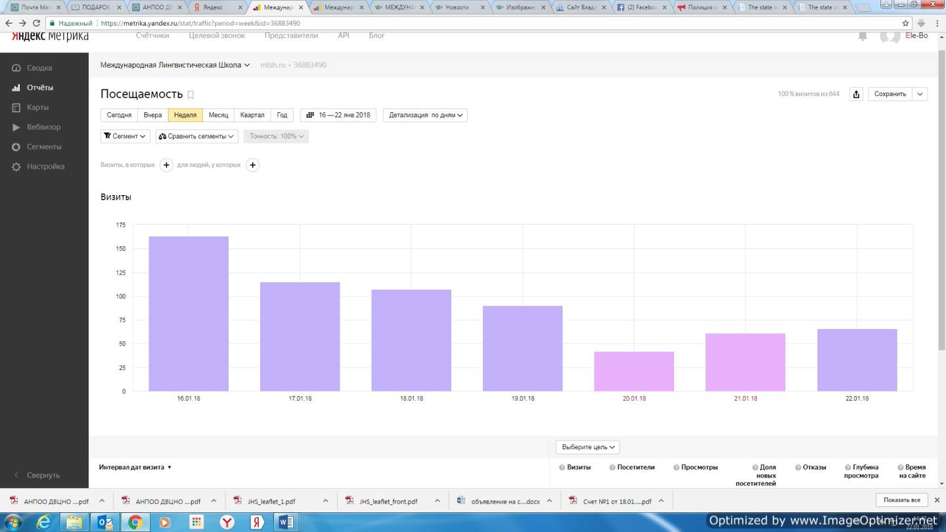Expand Детализация: по дням dropdown
946x532 pixels.
pos(425,115)
